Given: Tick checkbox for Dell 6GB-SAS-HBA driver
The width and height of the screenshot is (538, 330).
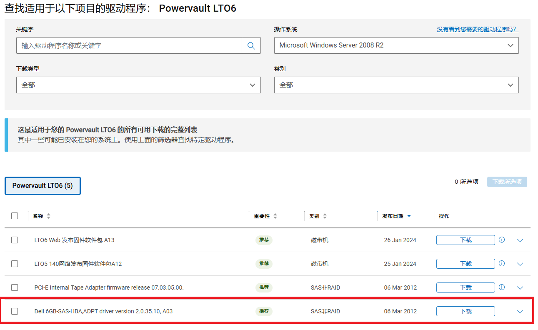Looking at the screenshot, I should (x=15, y=311).
